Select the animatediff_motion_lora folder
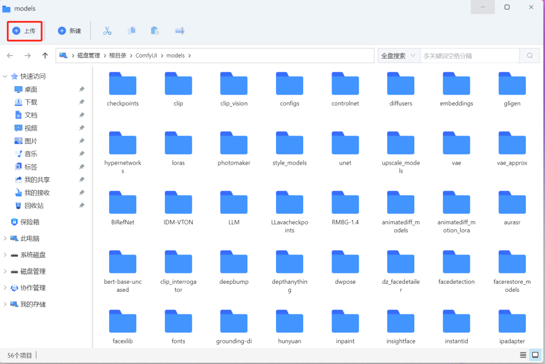This screenshot has width=545, height=364. [x=456, y=212]
